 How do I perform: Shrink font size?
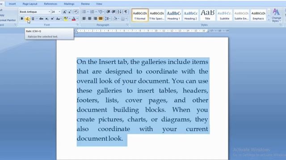point(70,12)
